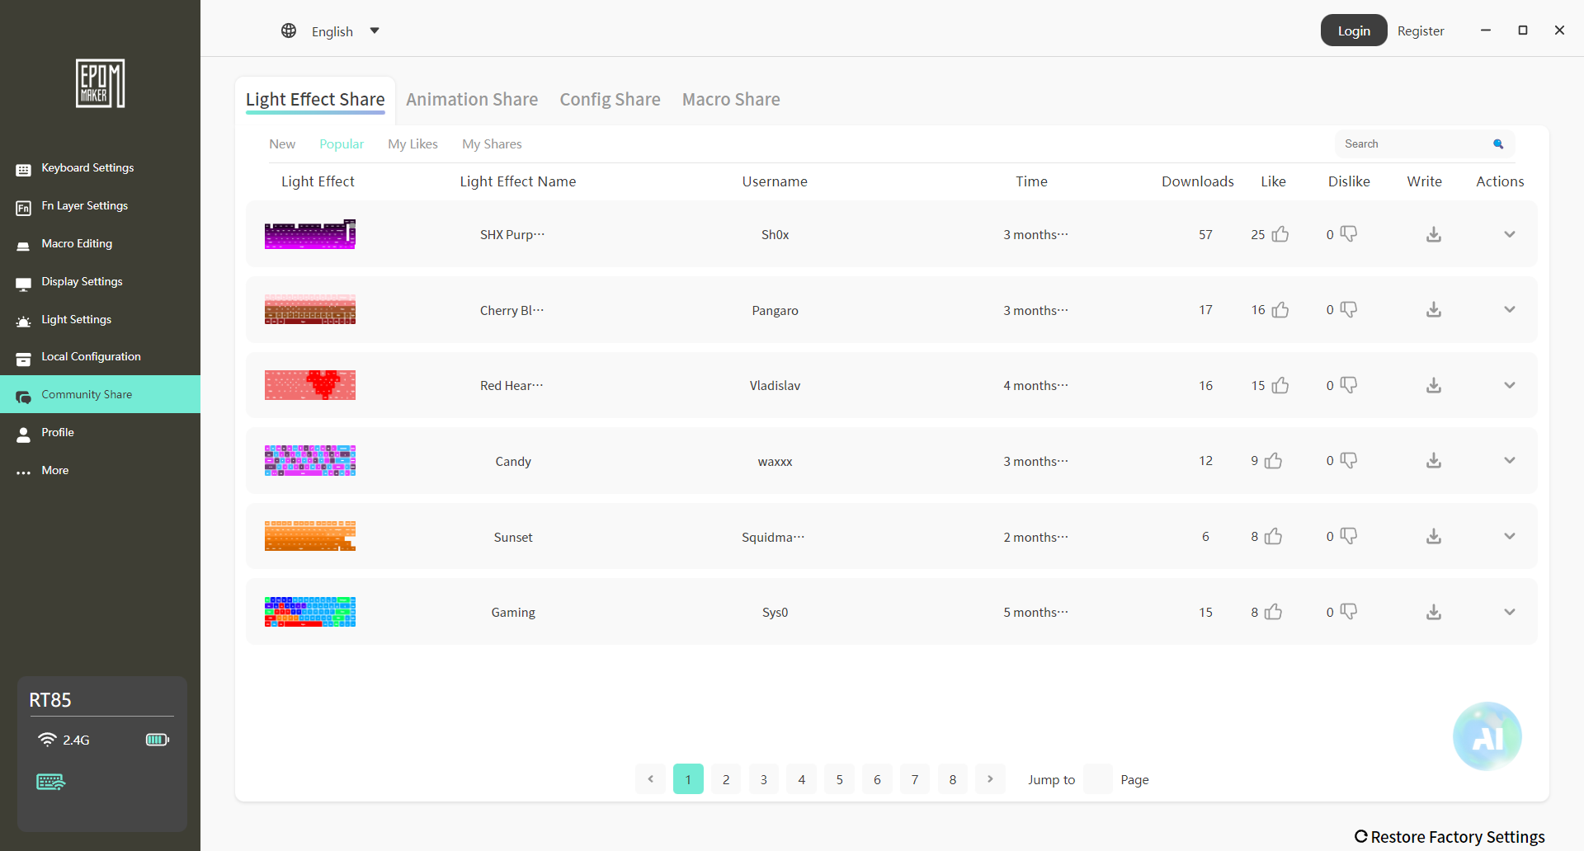Open Keyboard Settings from the sidebar
The width and height of the screenshot is (1584, 851).
click(87, 168)
